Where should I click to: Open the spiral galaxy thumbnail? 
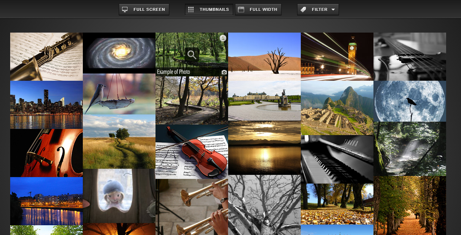coord(119,53)
